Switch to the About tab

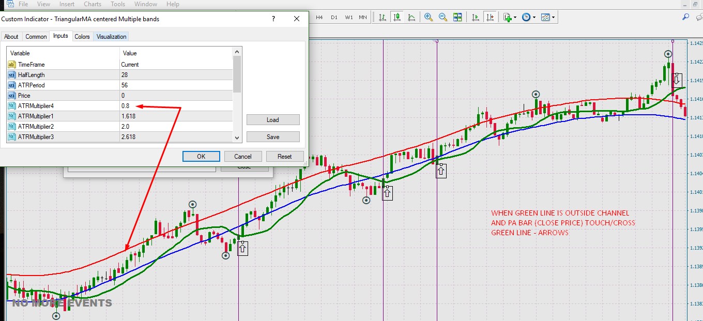tap(11, 37)
